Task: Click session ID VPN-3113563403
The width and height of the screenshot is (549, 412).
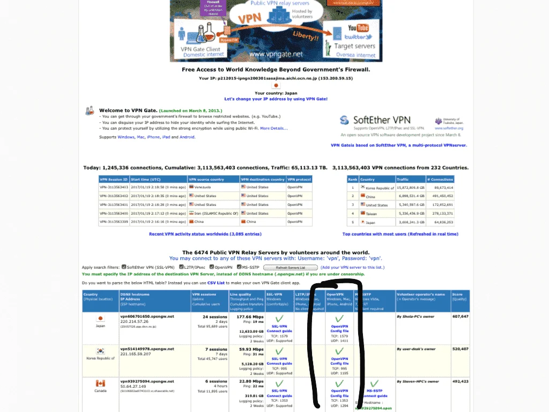Action: tap(114, 187)
